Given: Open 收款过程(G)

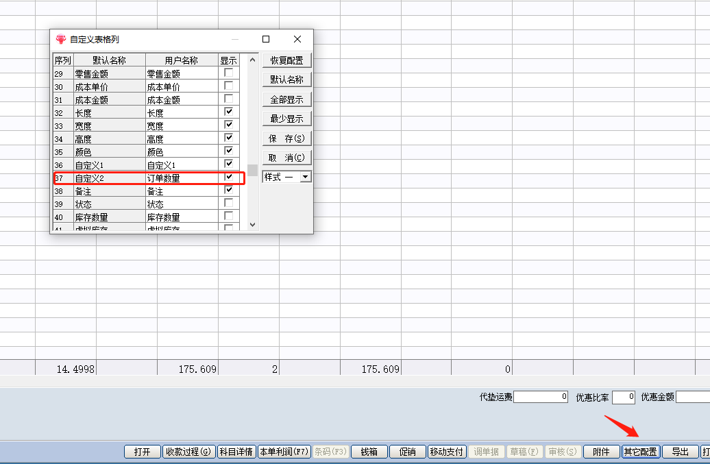Looking at the screenshot, I should pyautogui.click(x=188, y=452).
